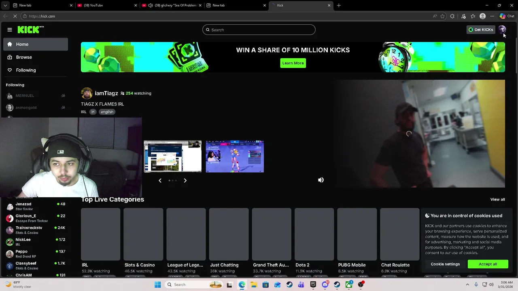
Task: Open Copilot Chat in Edge
Action: point(507,16)
